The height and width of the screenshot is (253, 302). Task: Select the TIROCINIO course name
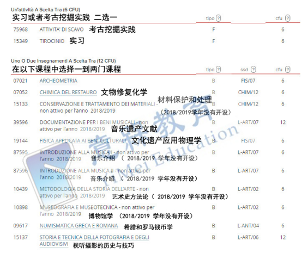(x=52, y=41)
